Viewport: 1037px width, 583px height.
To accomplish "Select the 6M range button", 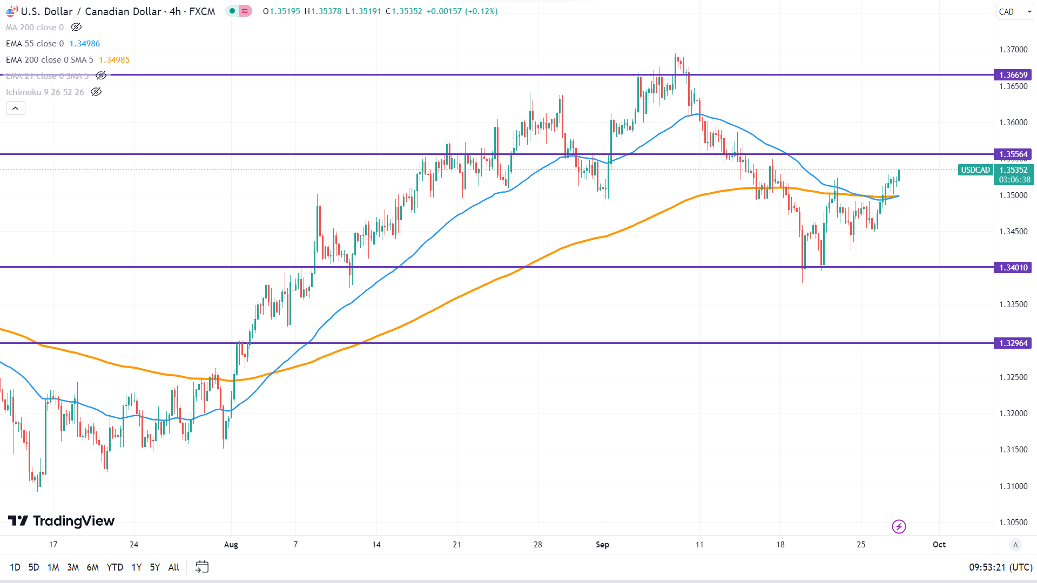I will pyautogui.click(x=92, y=567).
